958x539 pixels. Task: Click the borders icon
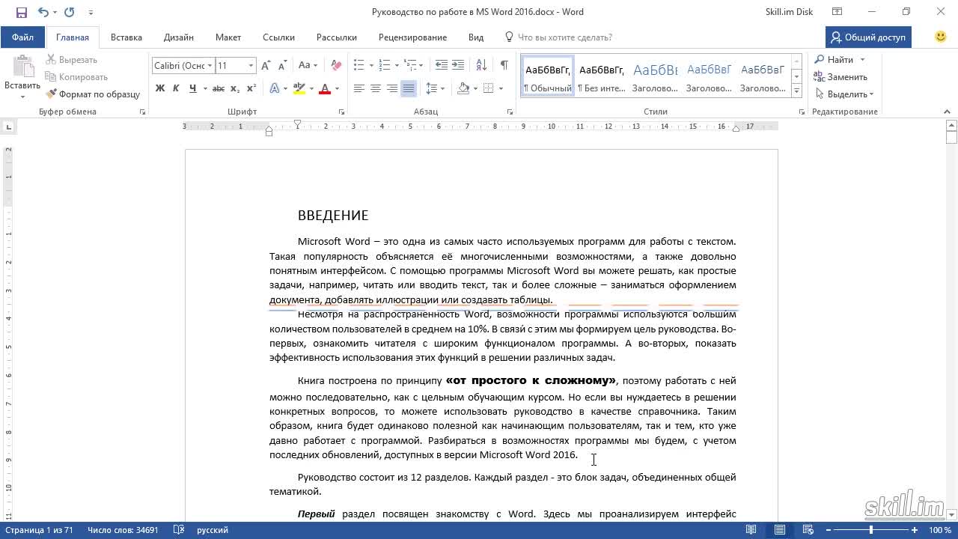click(489, 88)
